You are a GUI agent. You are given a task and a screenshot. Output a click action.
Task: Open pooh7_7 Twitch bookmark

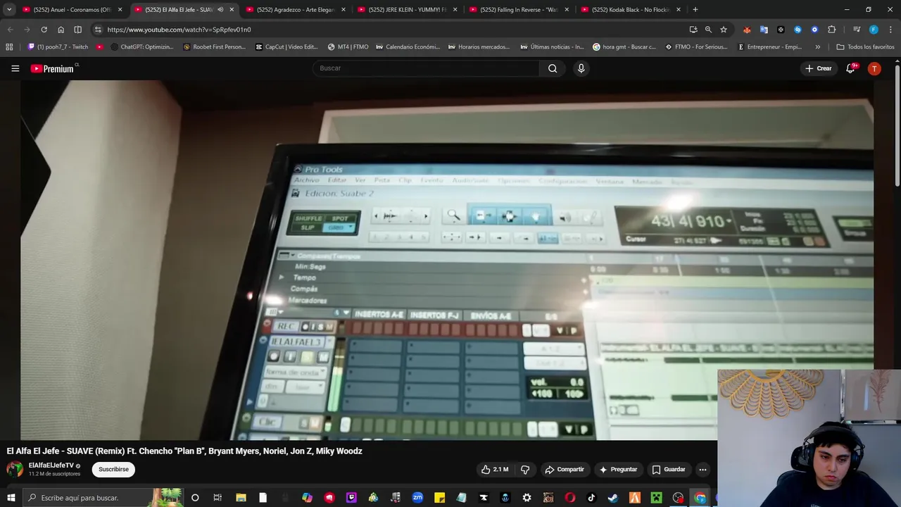tap(58, 47)
